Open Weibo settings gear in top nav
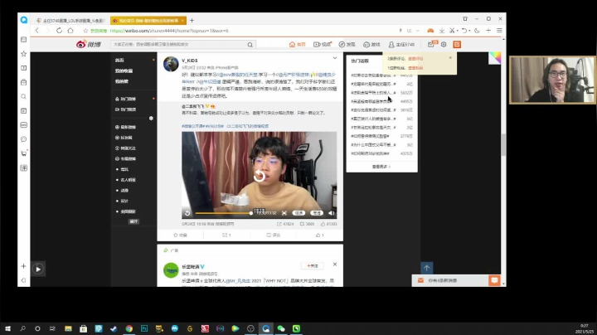Screen dimensions: 597x335 tap(444, 45)
